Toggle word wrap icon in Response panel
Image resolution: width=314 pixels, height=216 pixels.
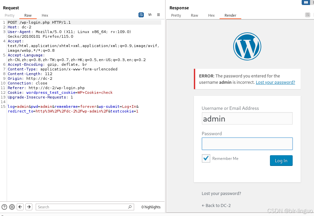coord(308,15)
